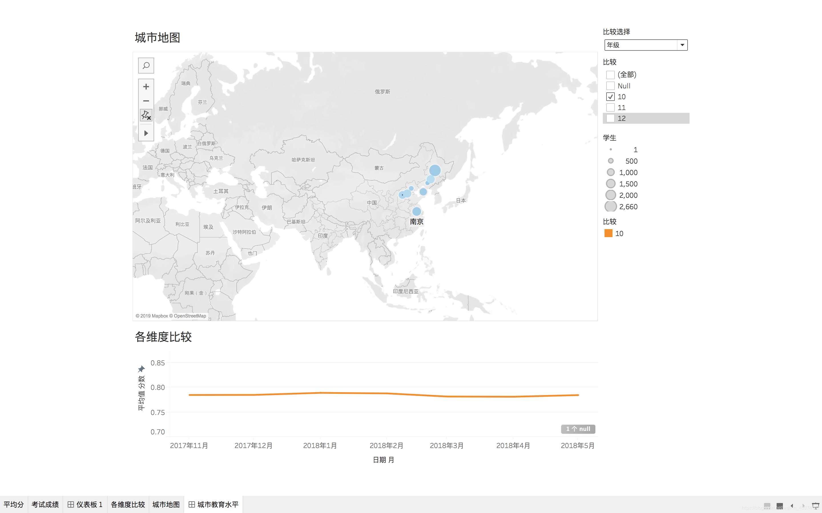Zoom in on the map

point(146,87)
